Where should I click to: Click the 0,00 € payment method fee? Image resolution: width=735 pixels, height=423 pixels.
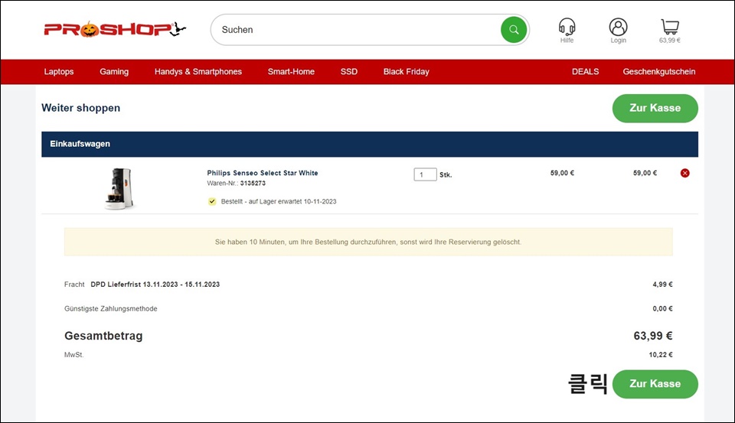coord(662,309)
